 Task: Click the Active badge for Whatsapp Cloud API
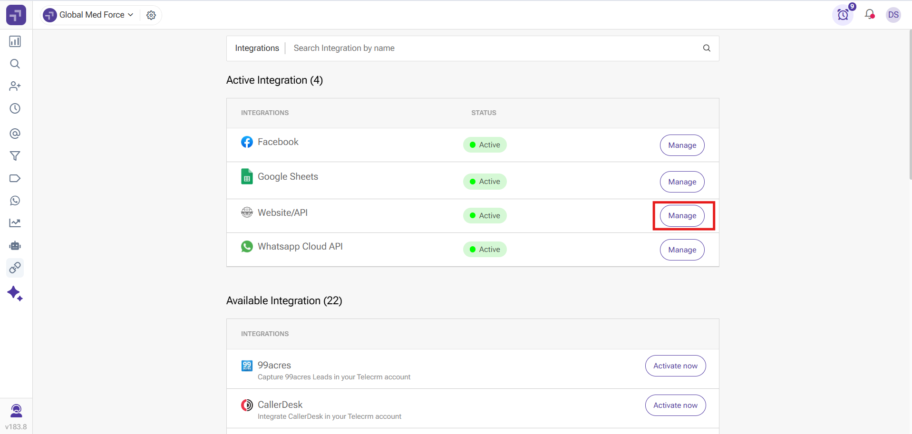(x=485, y=249)
